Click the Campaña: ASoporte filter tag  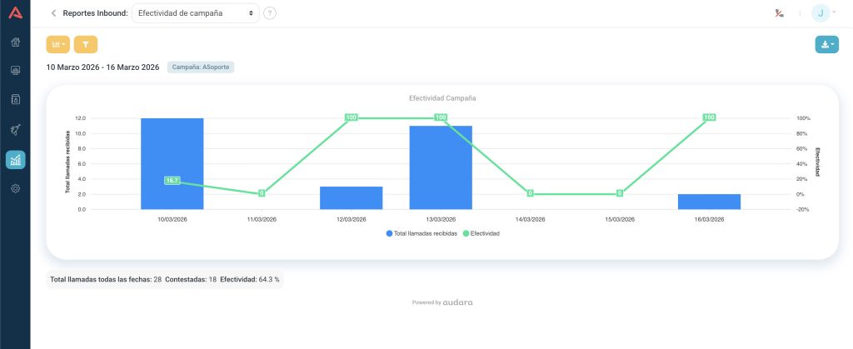pyautogui.click(x=200, y=67)
